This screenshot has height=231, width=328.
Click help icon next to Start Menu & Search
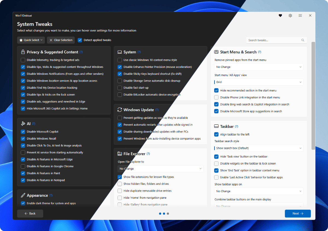[x=259, y=52]
